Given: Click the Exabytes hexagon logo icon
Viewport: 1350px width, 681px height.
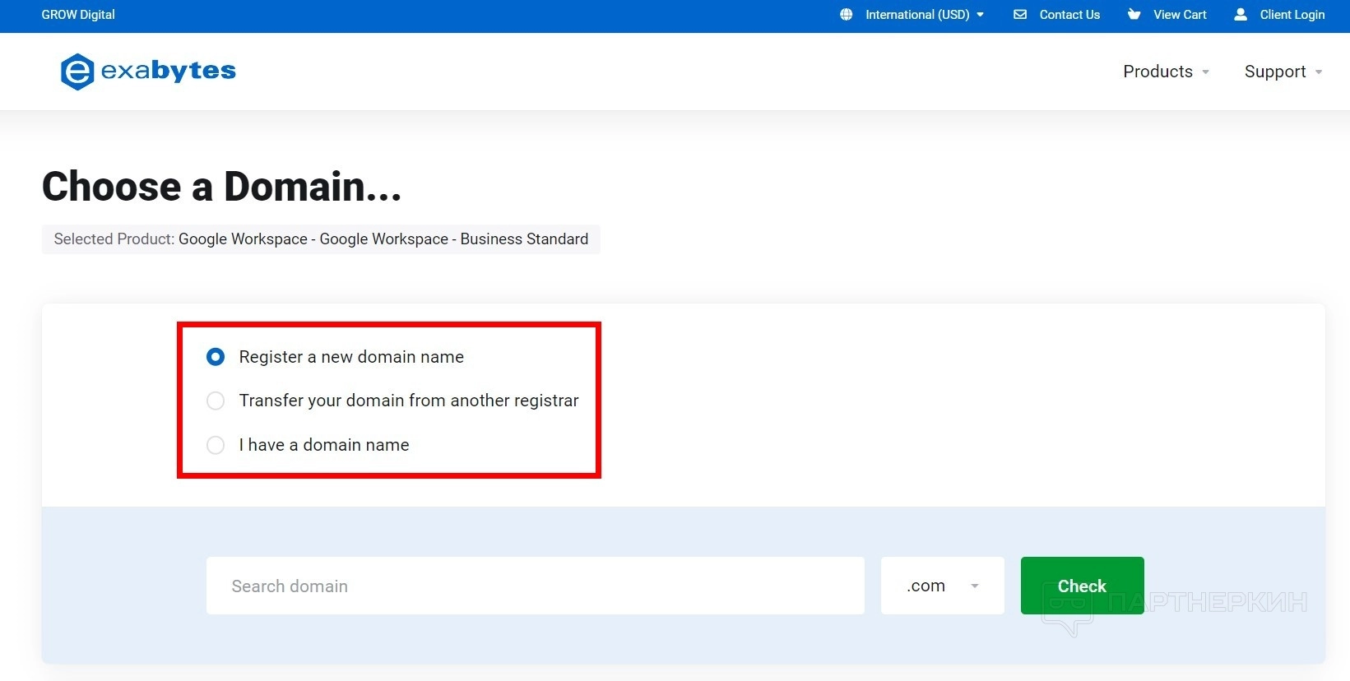Looking at the screenshot, I should tap(77, 72).
